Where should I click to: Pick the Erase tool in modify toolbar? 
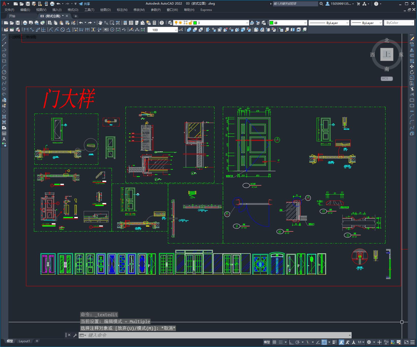click(x=412, y=39)
